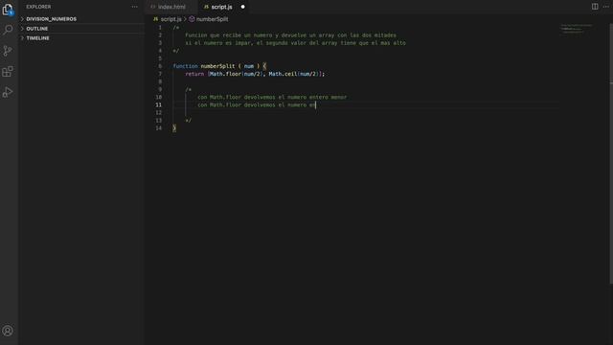Open the Source Control view

[x=8, y=51]
